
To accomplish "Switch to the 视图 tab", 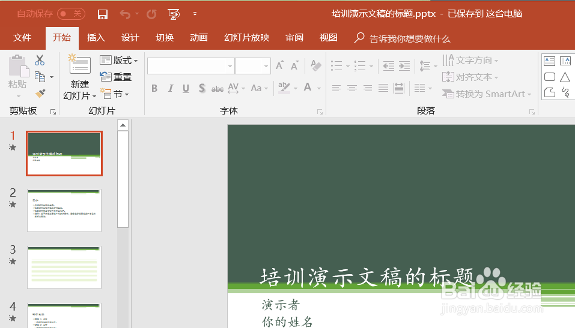I will pyautogui.click(x=329, y=38).
